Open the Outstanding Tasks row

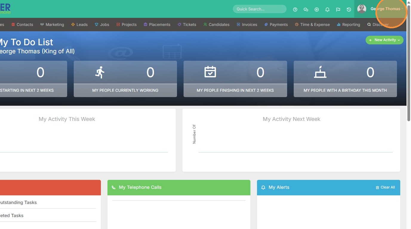click(48, 202)
